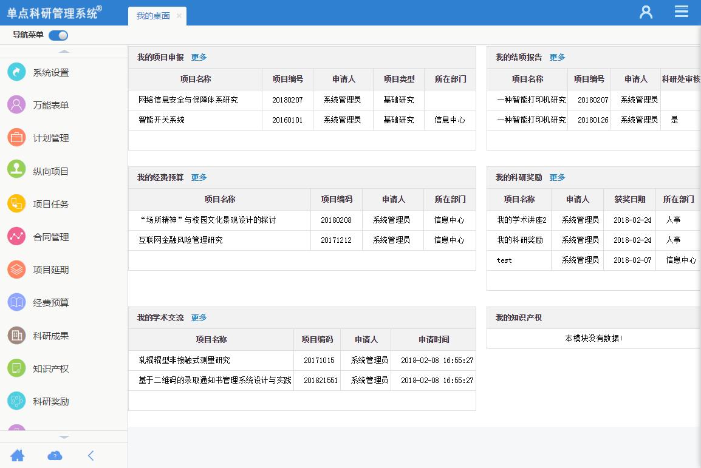This screenshot has width=701, height=468.
Task: Toggle the 导航菜单 switch
Action: [x=58, y=35]
